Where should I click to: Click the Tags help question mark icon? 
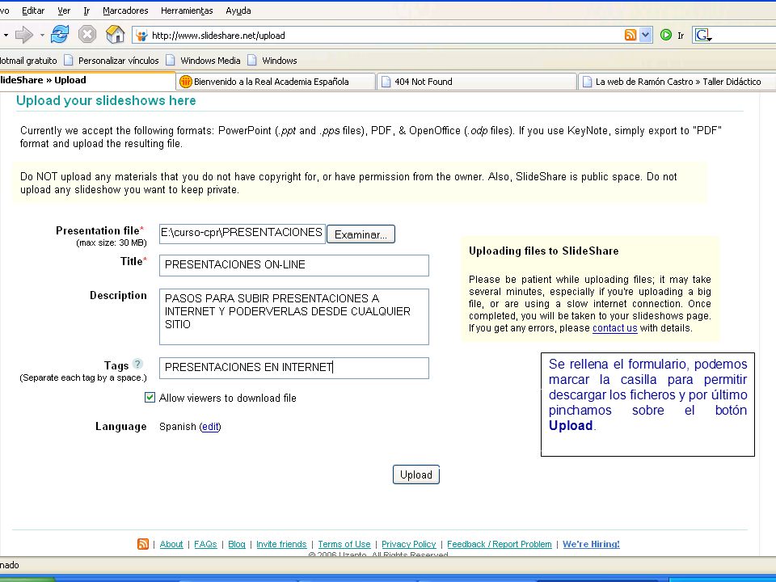point(137,365)
